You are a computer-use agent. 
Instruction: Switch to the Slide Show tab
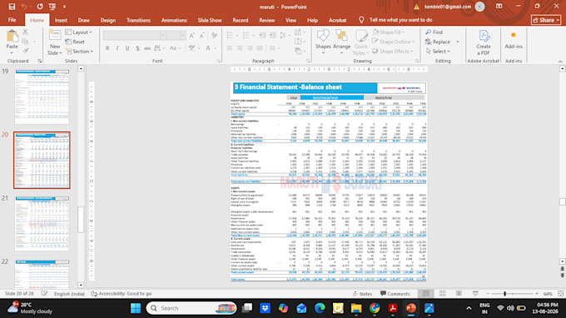(210, 20)
